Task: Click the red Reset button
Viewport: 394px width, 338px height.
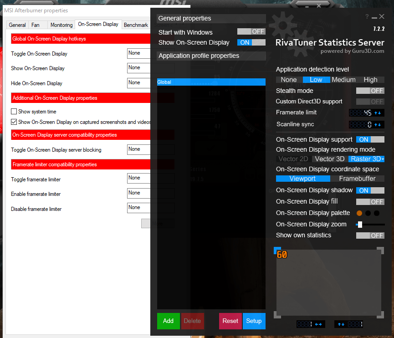Action: click(230, 321)
